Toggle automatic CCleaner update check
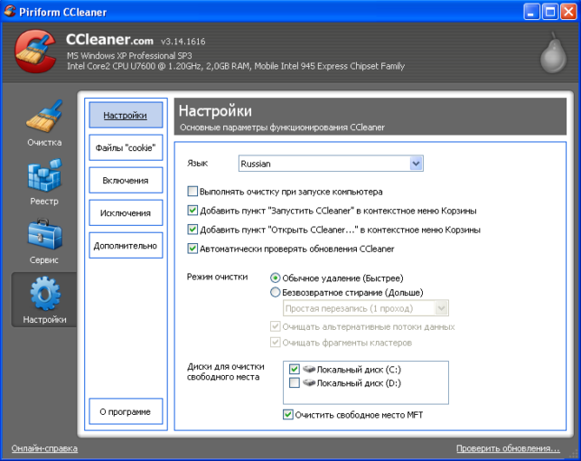Image resolution: width=581 pixels, height=461 pixels. tap(192, 249)
